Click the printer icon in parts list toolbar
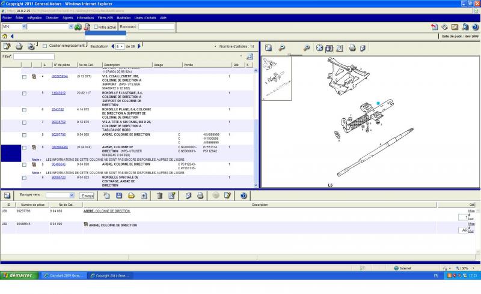 click(x=19, y=46)
